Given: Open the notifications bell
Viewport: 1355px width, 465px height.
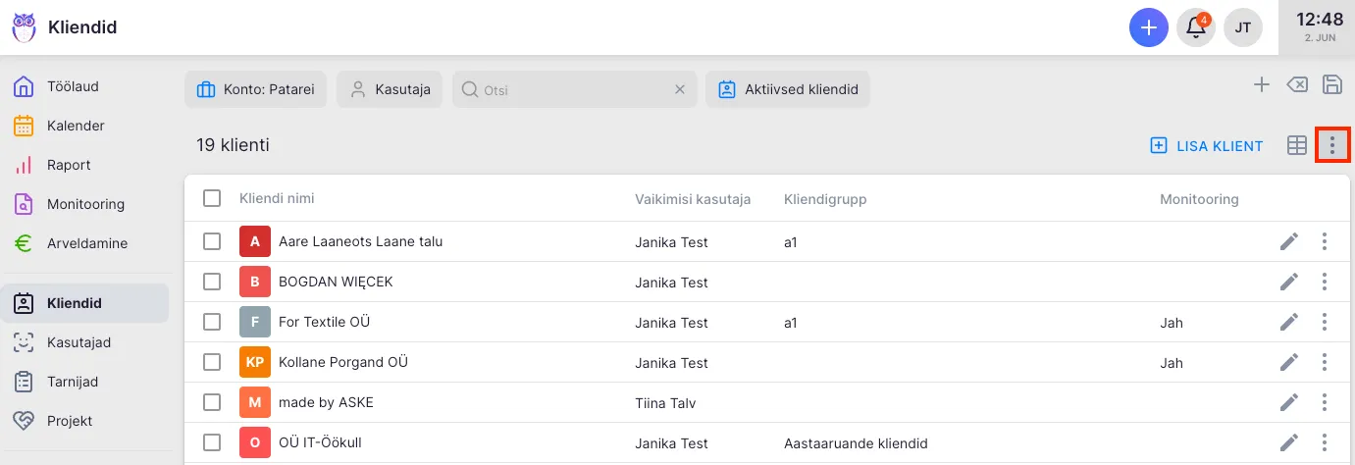Looking at the screenshot, I should [1196, 27].
